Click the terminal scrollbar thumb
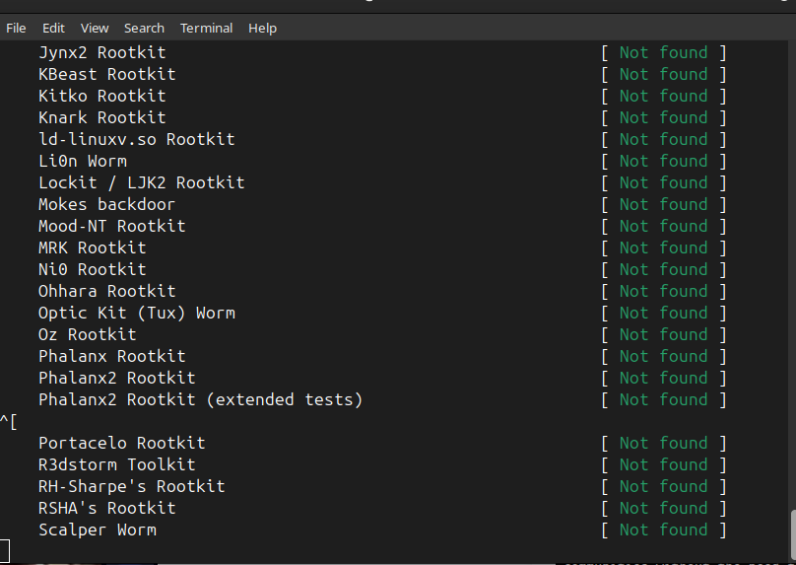This screenshot has height=565, width=796. (x=791, y=536)
